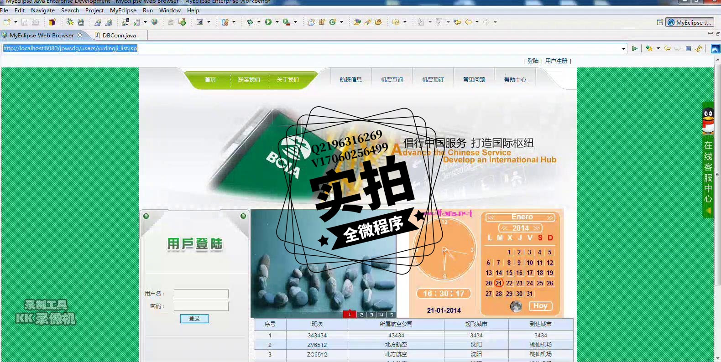The width and height of the screenshot is (721, 362).
Task: Open the 航班信息 navigation item
Action: tap(351, 79)
